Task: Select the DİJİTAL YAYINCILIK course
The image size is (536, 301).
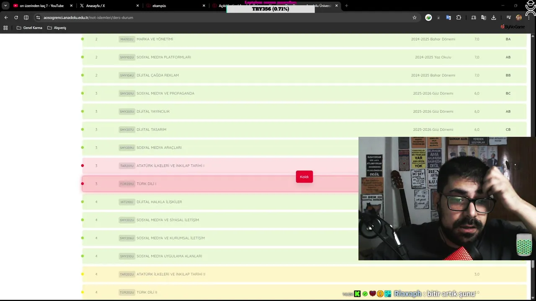Action: 153,112
